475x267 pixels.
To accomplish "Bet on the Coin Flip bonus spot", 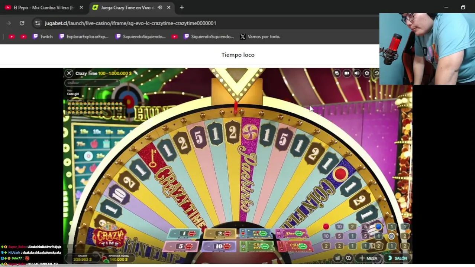I will (x=257, y=234).
